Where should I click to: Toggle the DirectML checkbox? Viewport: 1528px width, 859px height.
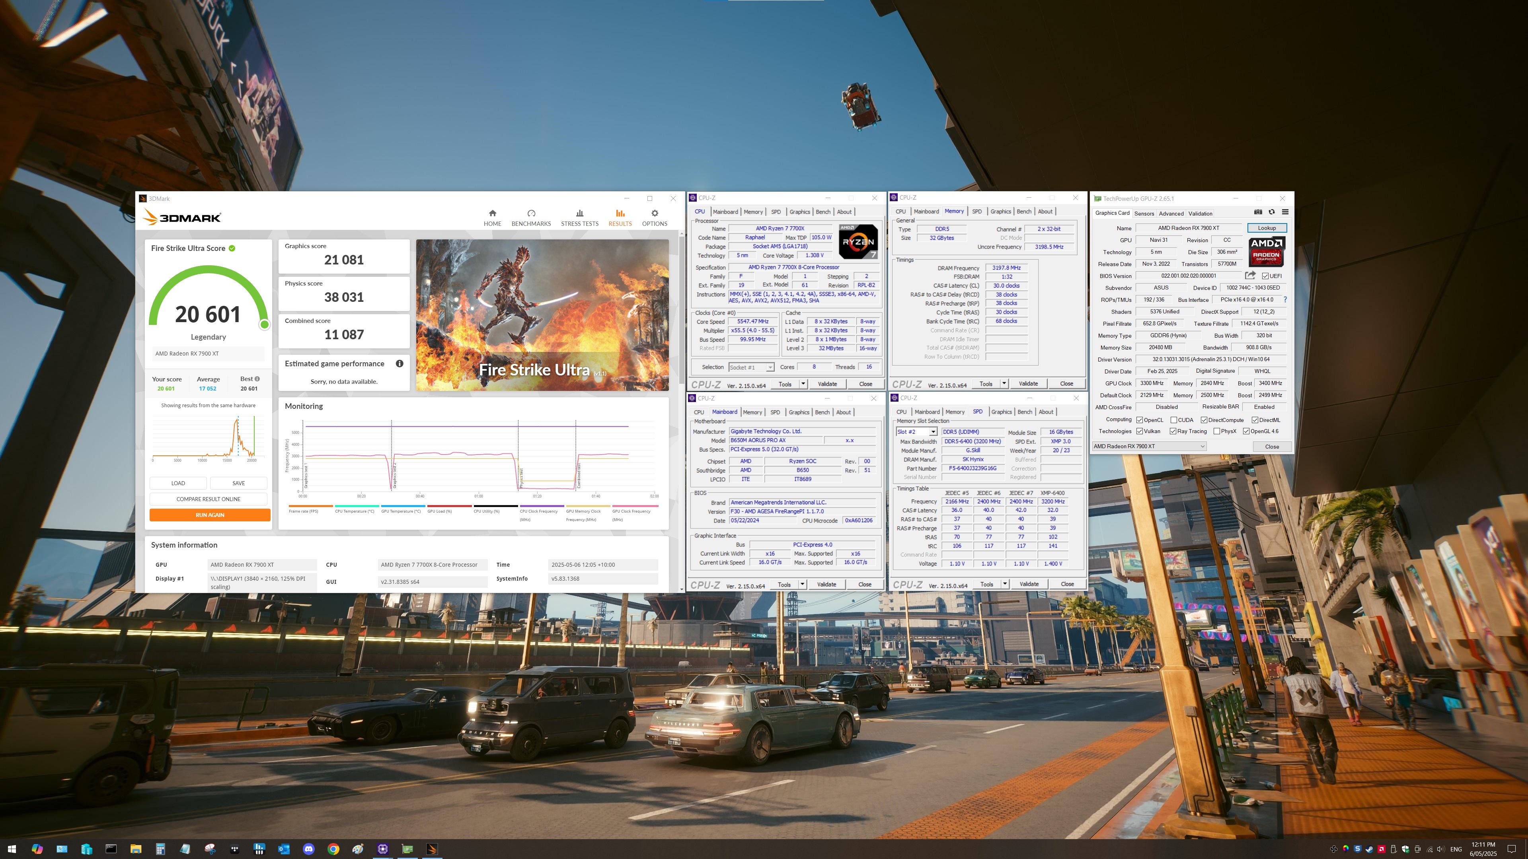[1255, 420]
